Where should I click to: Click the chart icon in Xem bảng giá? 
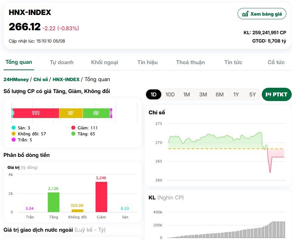coord(245,14)
